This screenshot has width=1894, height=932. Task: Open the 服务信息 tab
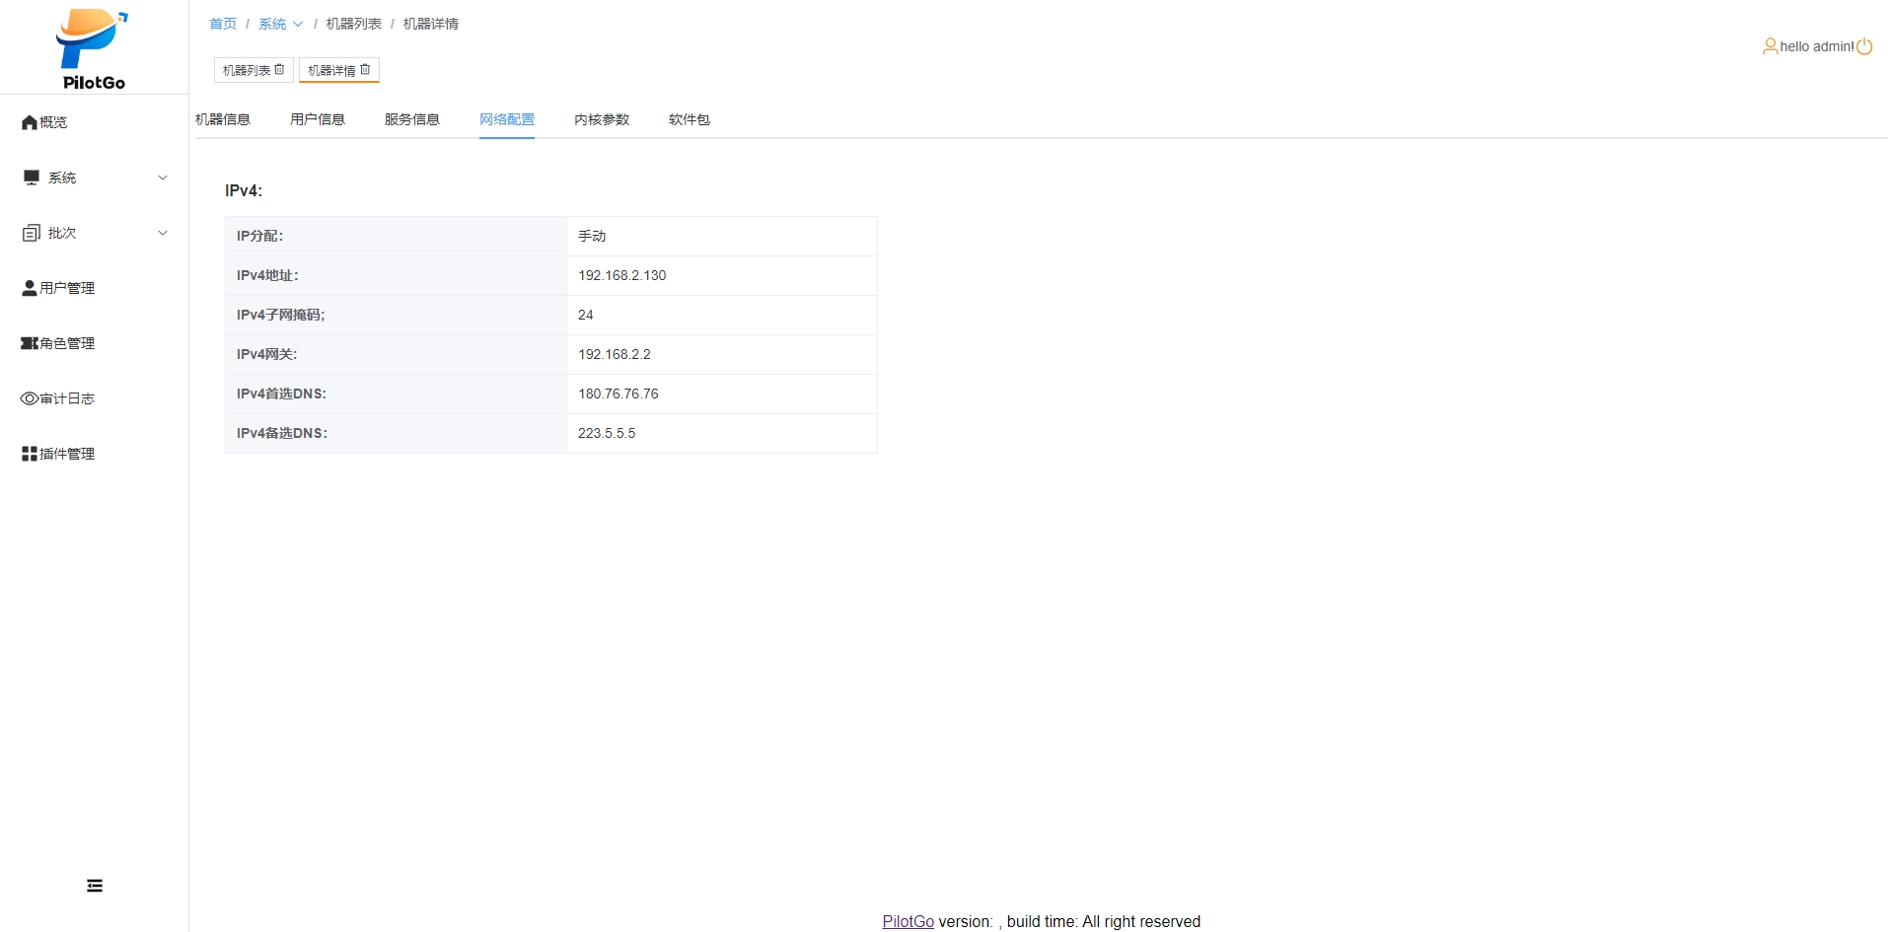coord(412,119)
